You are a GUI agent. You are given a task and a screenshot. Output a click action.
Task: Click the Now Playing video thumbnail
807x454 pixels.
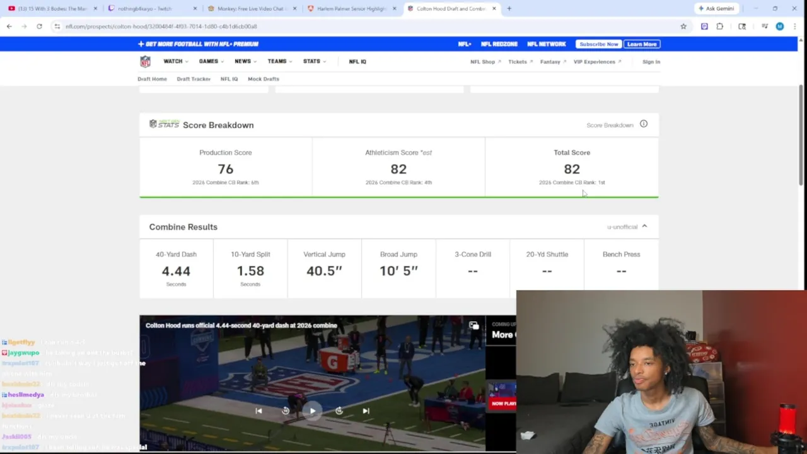pos(502,396)
